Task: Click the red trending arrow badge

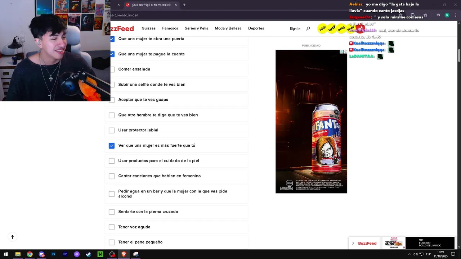Action: tap(360, 28)
